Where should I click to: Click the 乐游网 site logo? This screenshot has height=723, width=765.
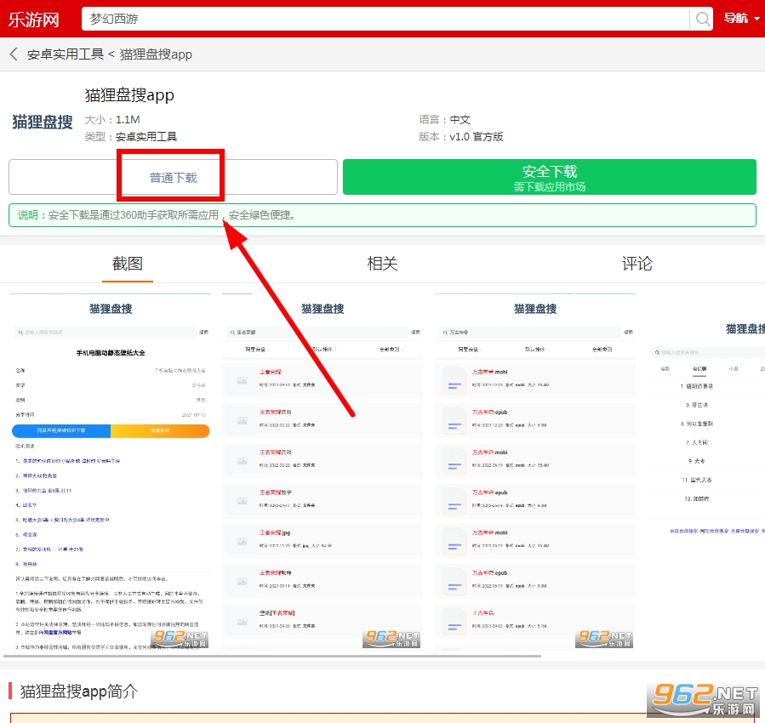pyautogui.click(x=34, y=20)
